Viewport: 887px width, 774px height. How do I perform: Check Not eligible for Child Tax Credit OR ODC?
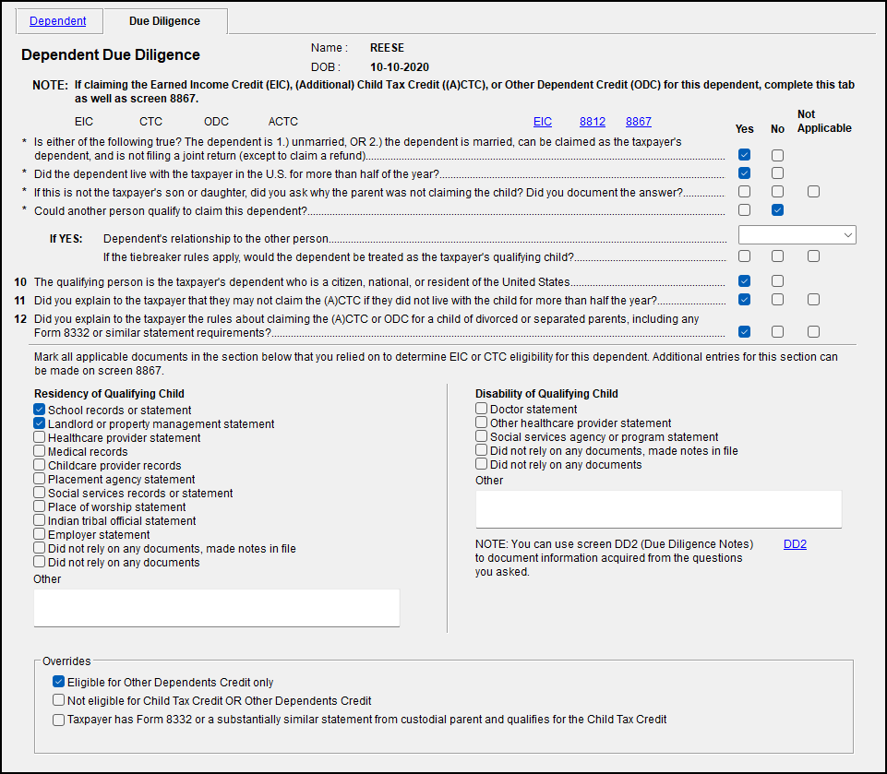click(58, 700)
